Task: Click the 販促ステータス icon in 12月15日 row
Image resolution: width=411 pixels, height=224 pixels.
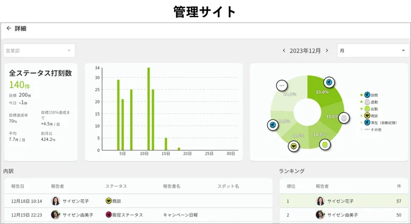Action: 109,215
